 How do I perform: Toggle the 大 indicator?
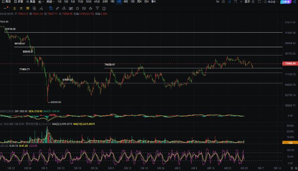[21, 8]
